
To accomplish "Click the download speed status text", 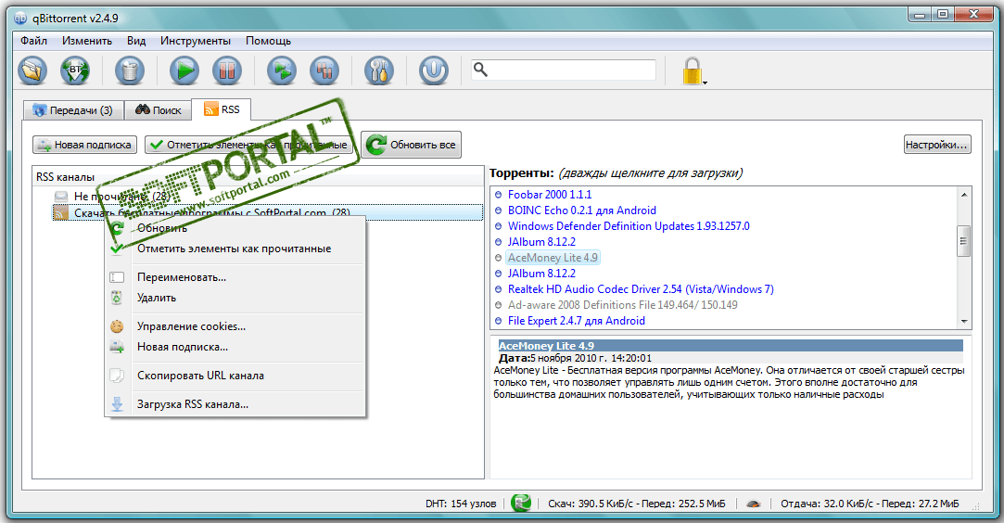I will tap(637, 504).
